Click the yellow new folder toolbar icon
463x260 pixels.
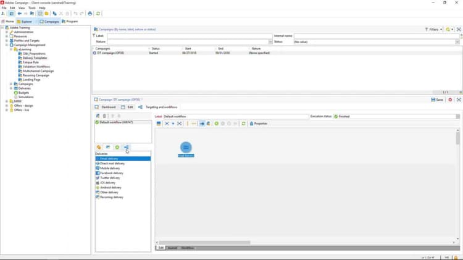(x=47, y=14)
